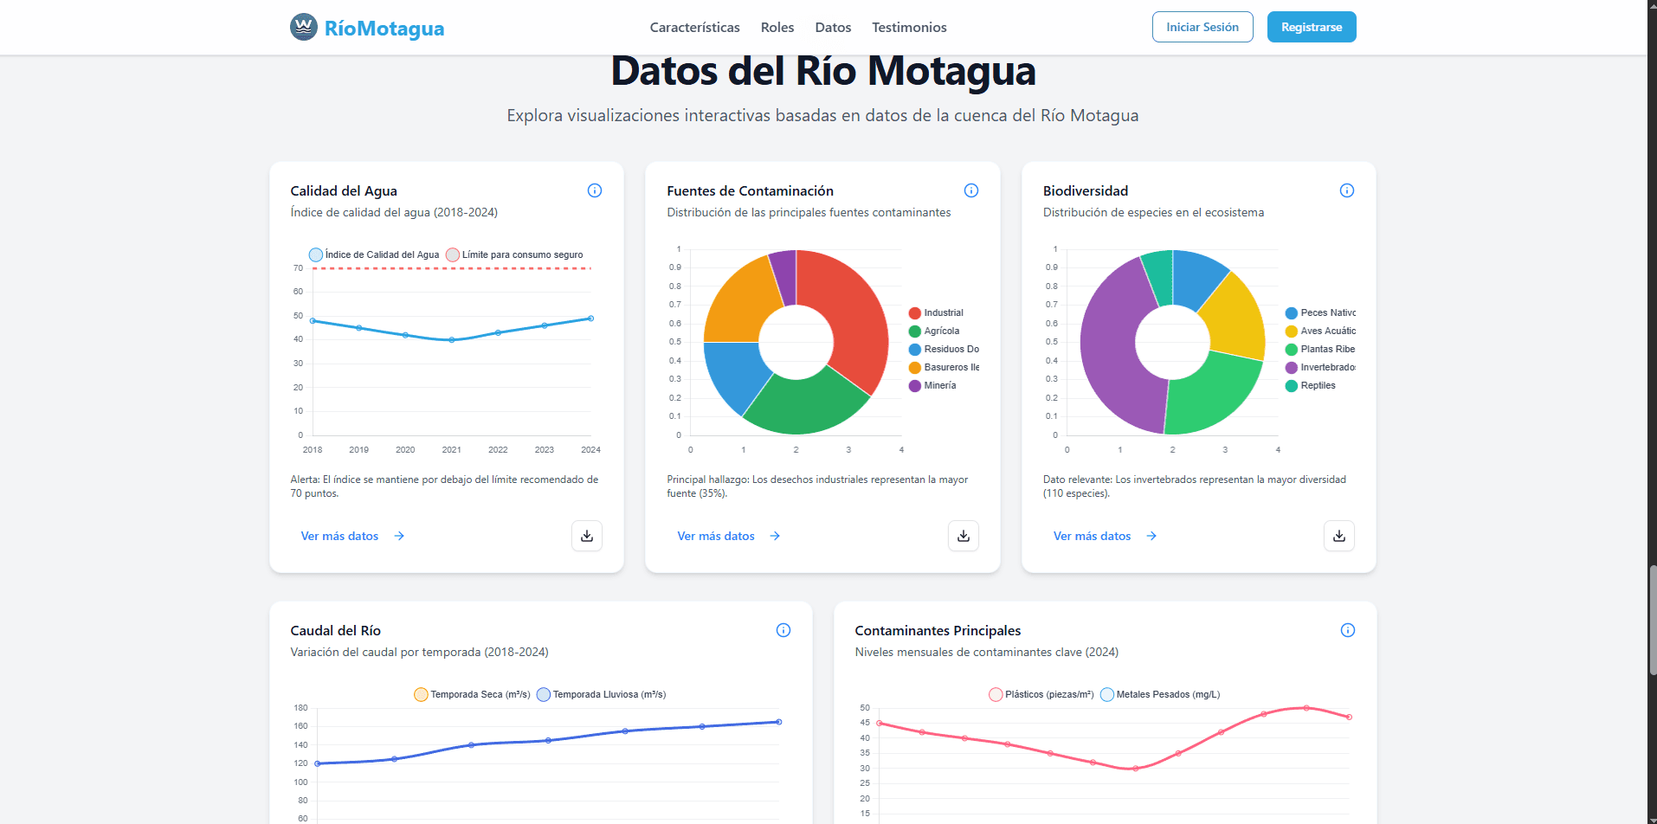This screenshot has width=1657, height=824.
Task: Click the Registrarse button
Action: pyautogui.click(x=1312, y=27)
